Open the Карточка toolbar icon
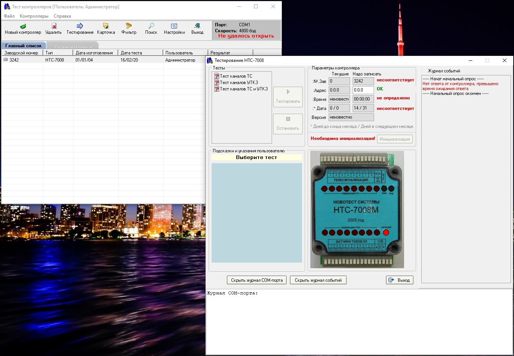The image size is (514, 356). pyautogui.click(x=106, y=26)
